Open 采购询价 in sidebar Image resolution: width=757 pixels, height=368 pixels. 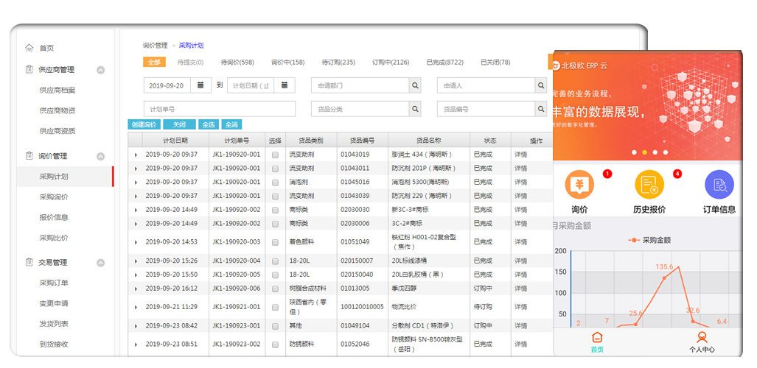(x=54, y=197)
